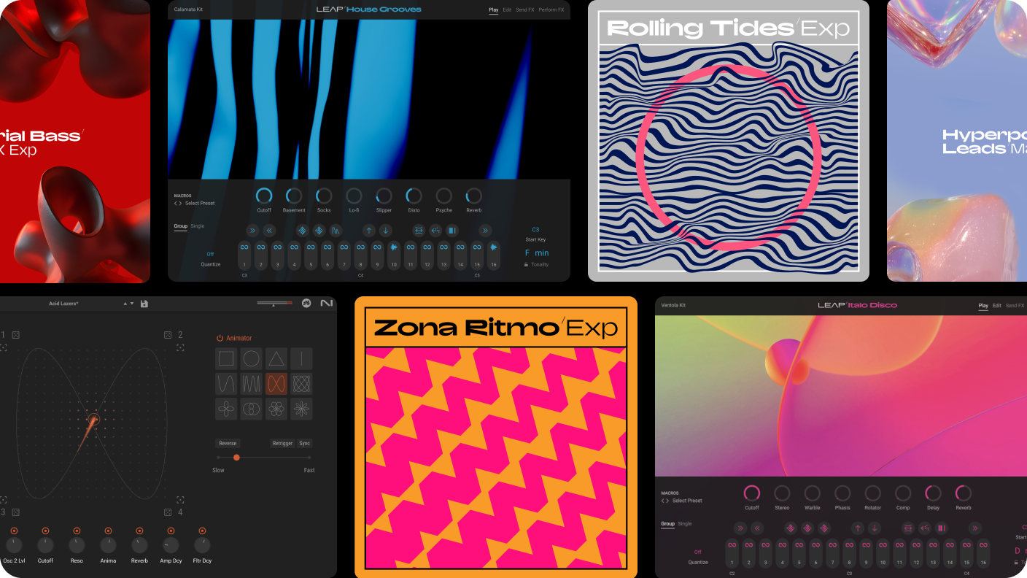The width and height of the screenshot is (1027, 578).
Task: Open the Send FX tab in House Grooves
Action: click(x=524, y=10)
